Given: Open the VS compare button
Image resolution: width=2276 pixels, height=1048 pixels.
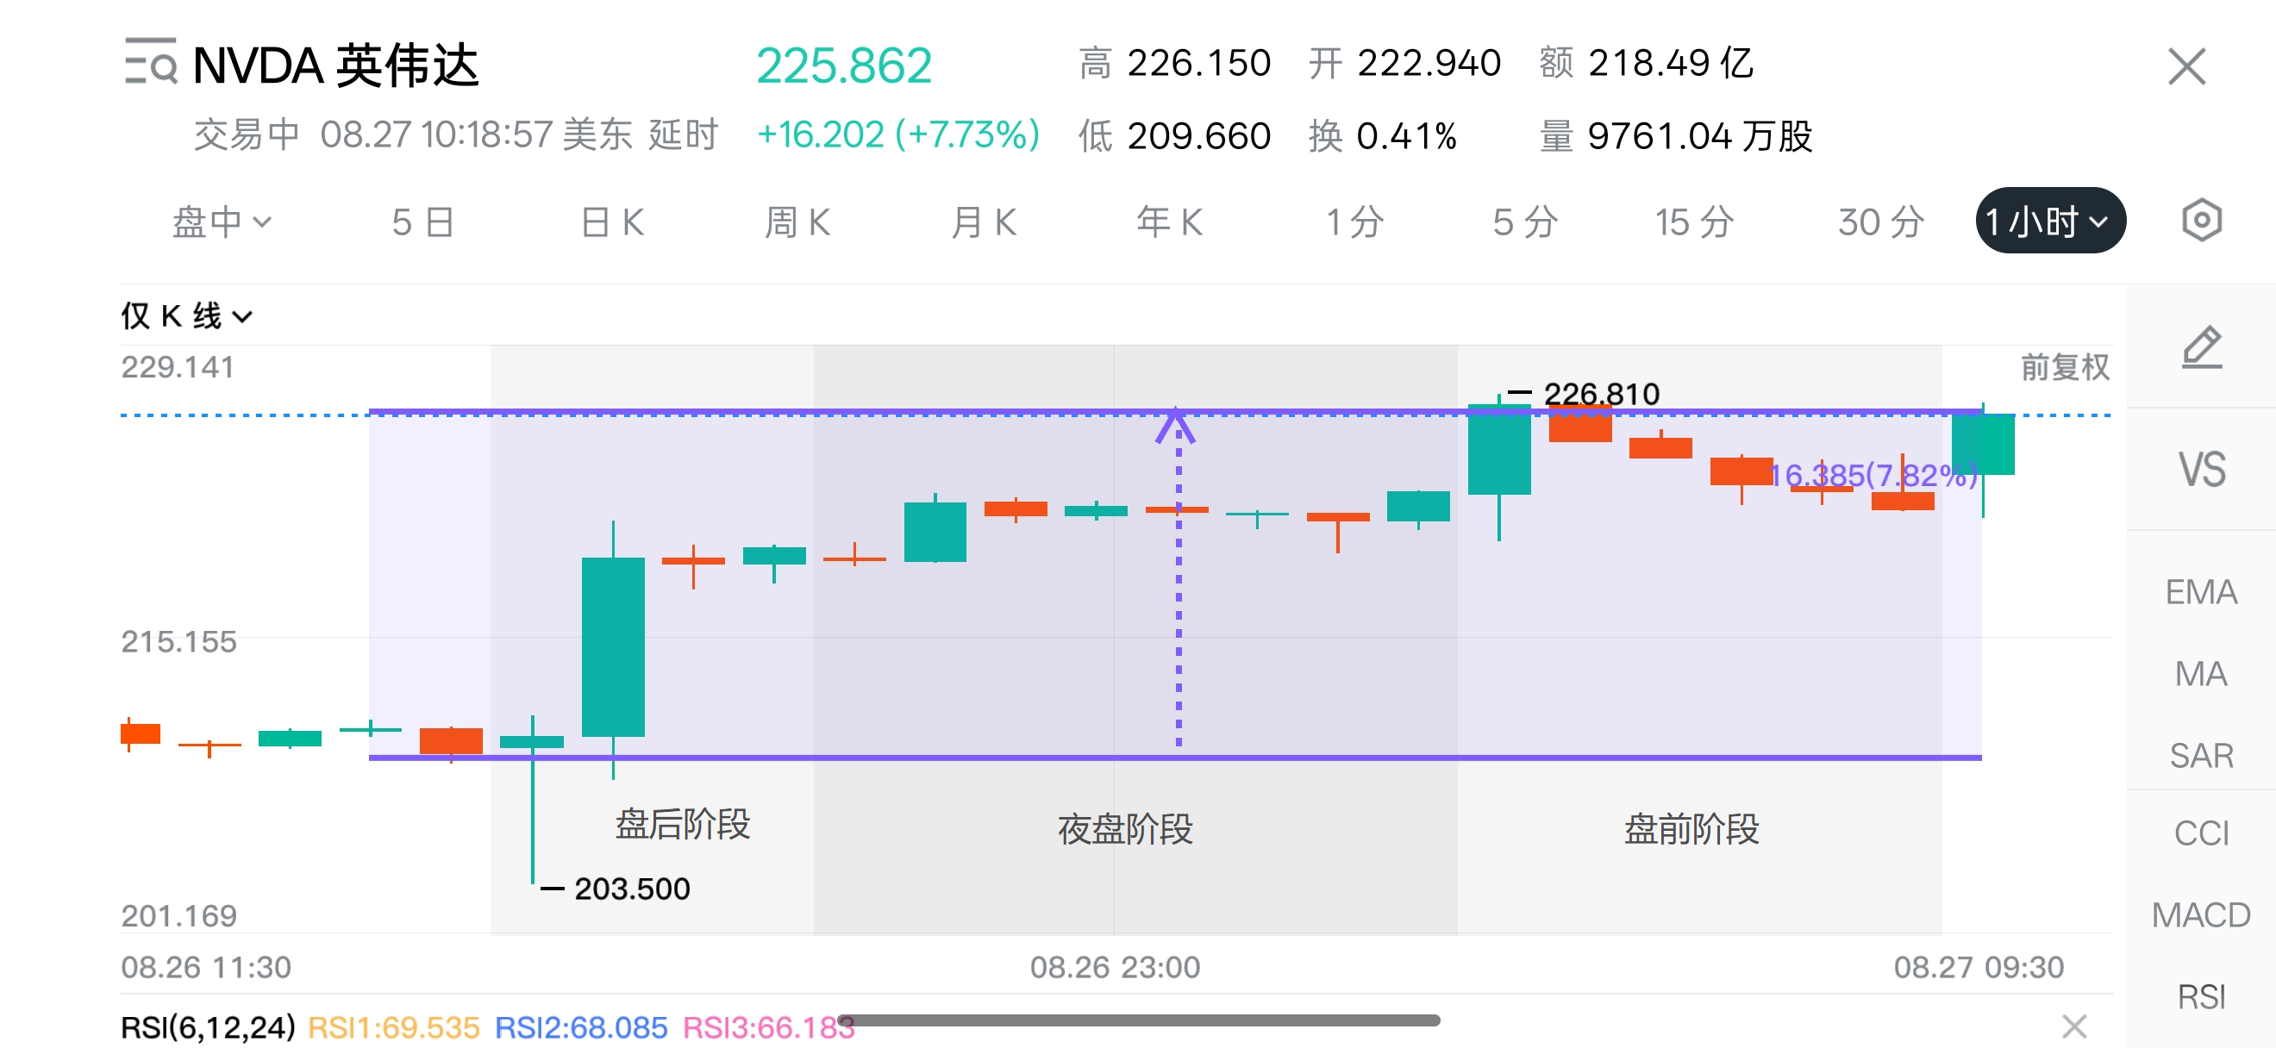Looking at the screenshot, I should [x=2201, y=469].
